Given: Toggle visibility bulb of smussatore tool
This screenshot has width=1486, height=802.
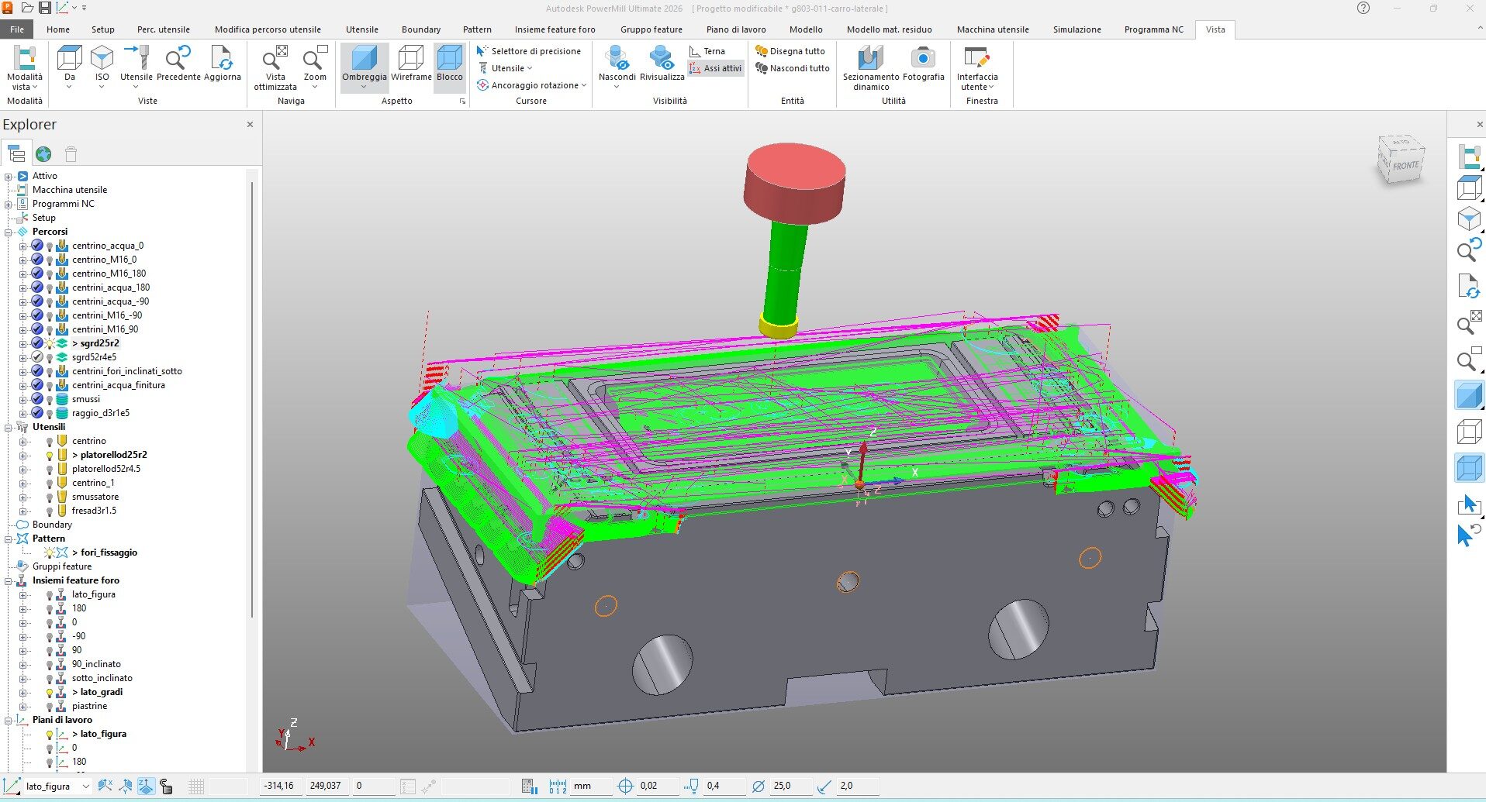Looking at the screenshot, I should tap(50, 497).
